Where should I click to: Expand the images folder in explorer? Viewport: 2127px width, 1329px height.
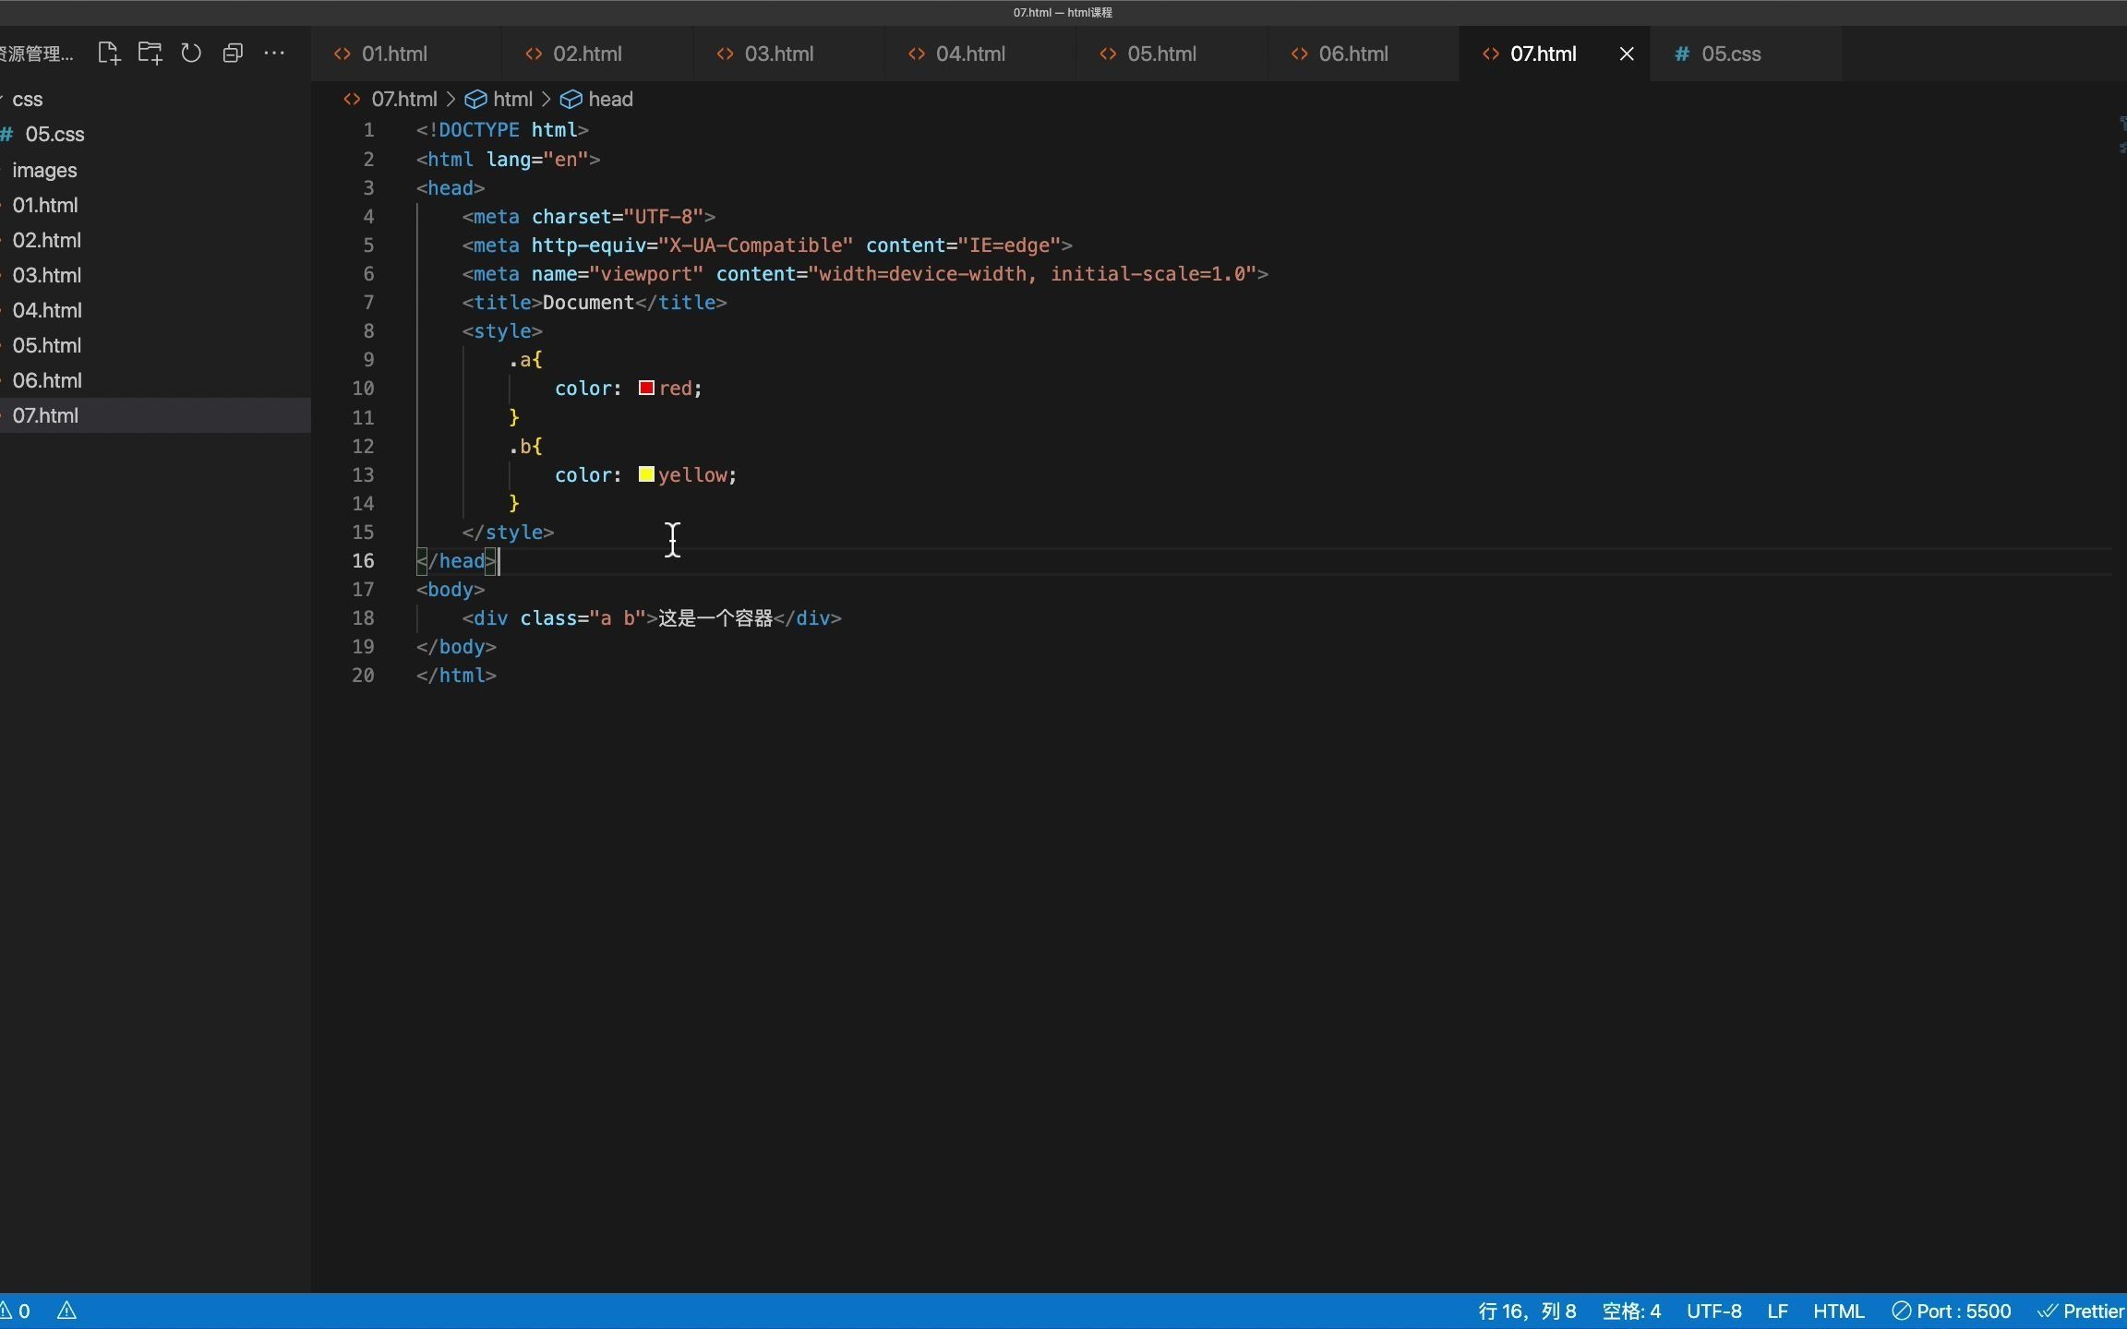(155, 170)
